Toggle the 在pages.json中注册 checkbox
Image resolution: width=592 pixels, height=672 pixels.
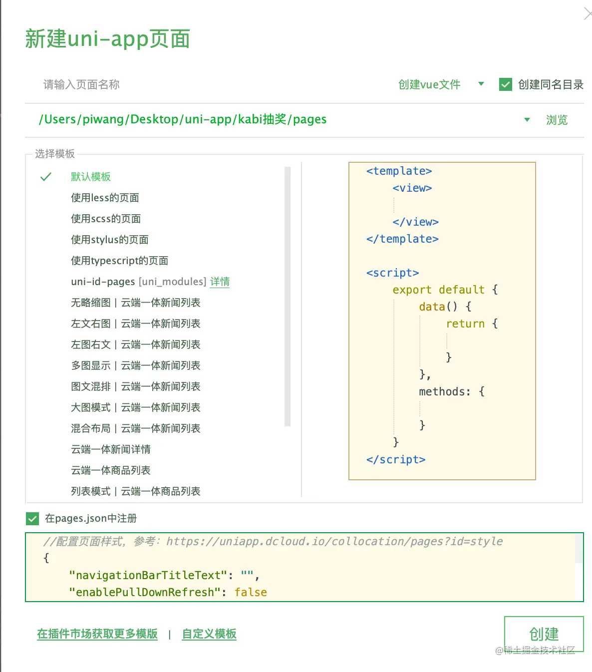pos(32,519)
